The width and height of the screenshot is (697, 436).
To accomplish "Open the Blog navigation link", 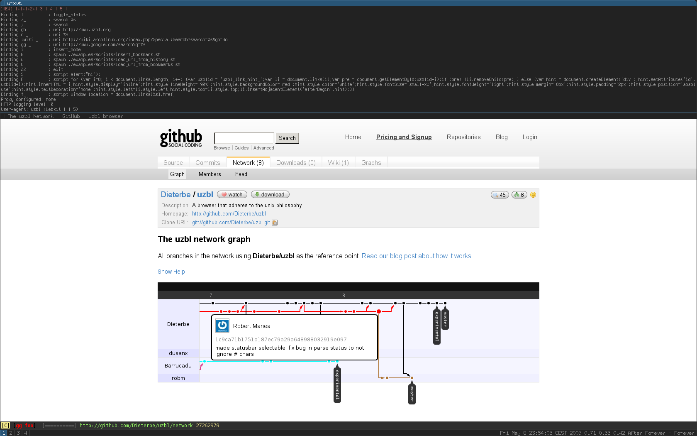I will pos(502,137).
